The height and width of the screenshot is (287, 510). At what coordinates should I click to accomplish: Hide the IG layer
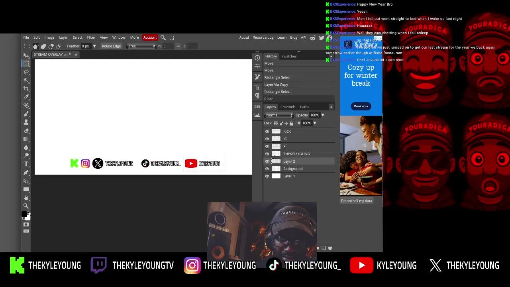coord(267,139)
